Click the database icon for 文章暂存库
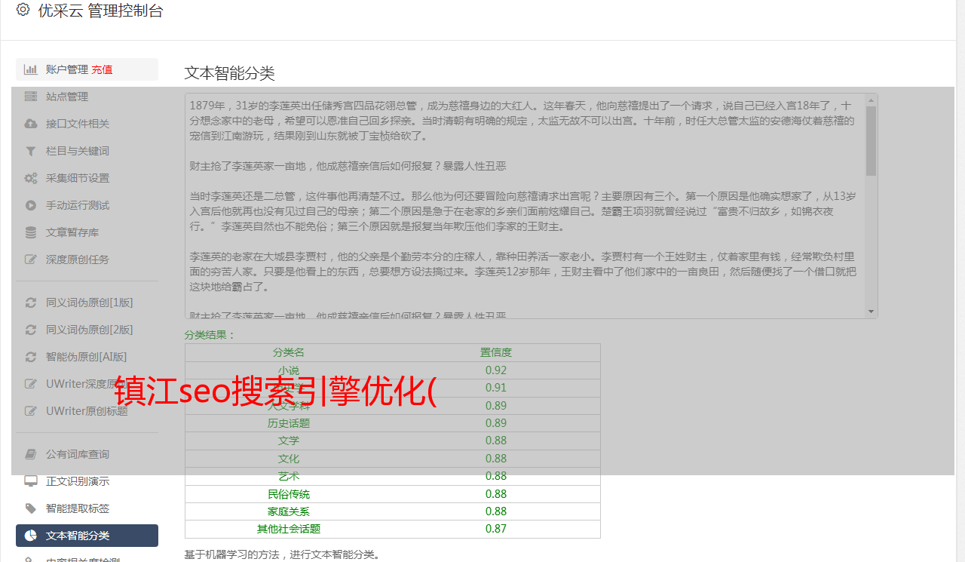This screenshot has width=965, height=562. tap(30, 232)
